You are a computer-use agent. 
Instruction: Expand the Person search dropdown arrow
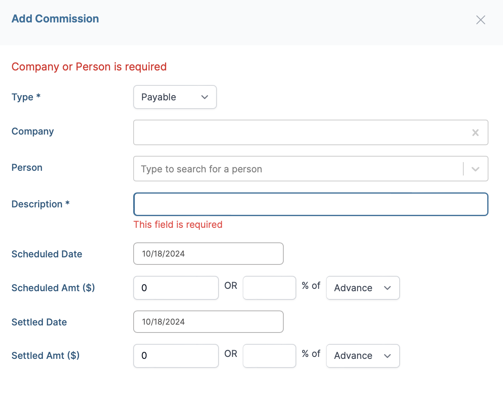[475, 169]
